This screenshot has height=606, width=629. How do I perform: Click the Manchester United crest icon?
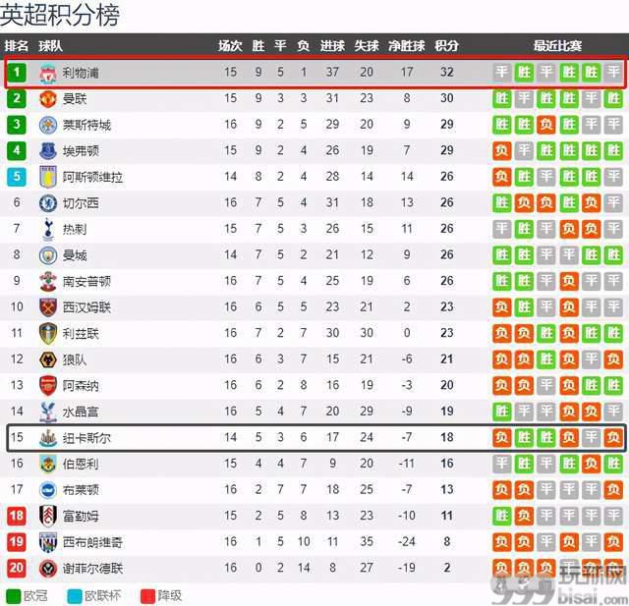[48, 99]
